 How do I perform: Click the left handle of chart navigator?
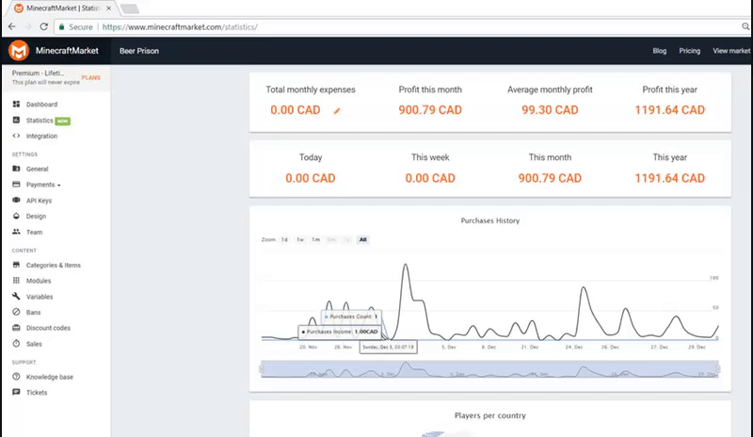point(262,369)
